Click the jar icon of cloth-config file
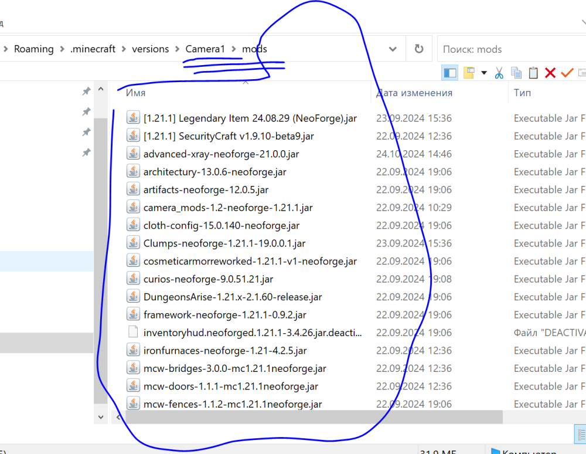Screen dimensions: 586x454 coord(133,225)
